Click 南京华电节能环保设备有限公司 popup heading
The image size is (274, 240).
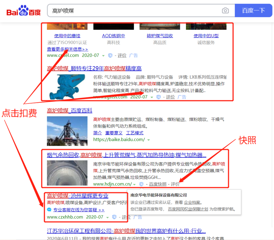point(159,195)
